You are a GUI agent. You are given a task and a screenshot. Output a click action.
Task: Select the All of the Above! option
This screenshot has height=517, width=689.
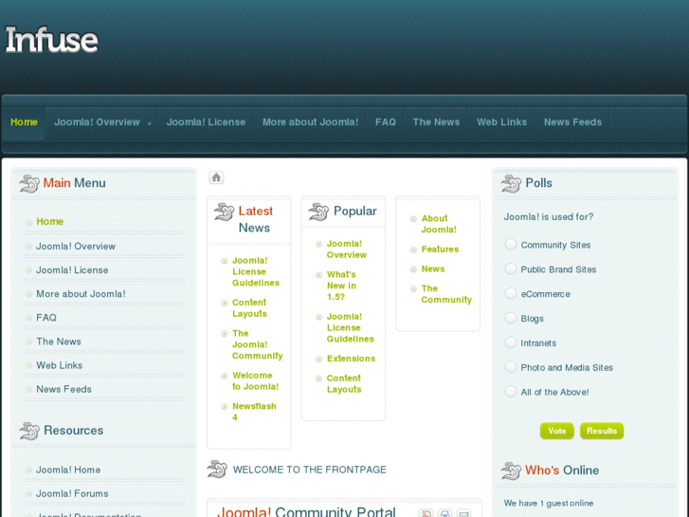(x=511, y=392)
